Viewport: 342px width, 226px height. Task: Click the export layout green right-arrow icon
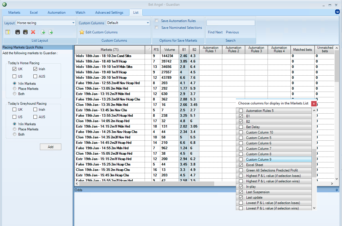[51, 32]
